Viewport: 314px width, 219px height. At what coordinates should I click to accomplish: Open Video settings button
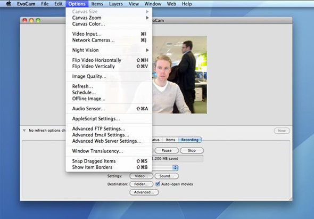click(x=141, y=176)
